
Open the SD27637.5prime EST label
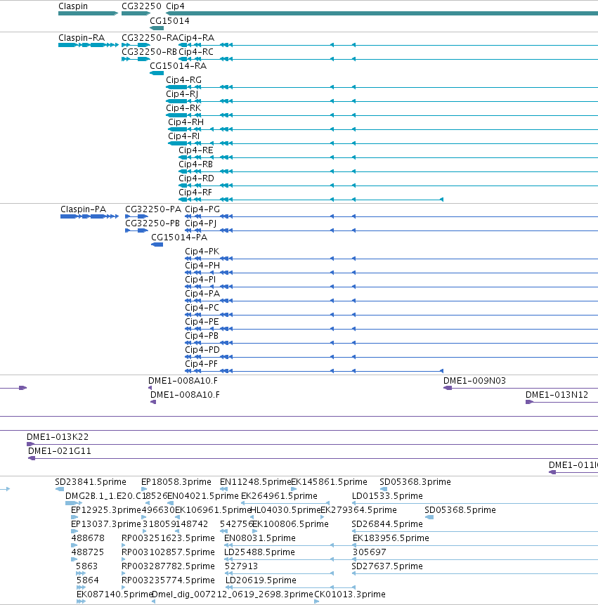tap(387, 566)
